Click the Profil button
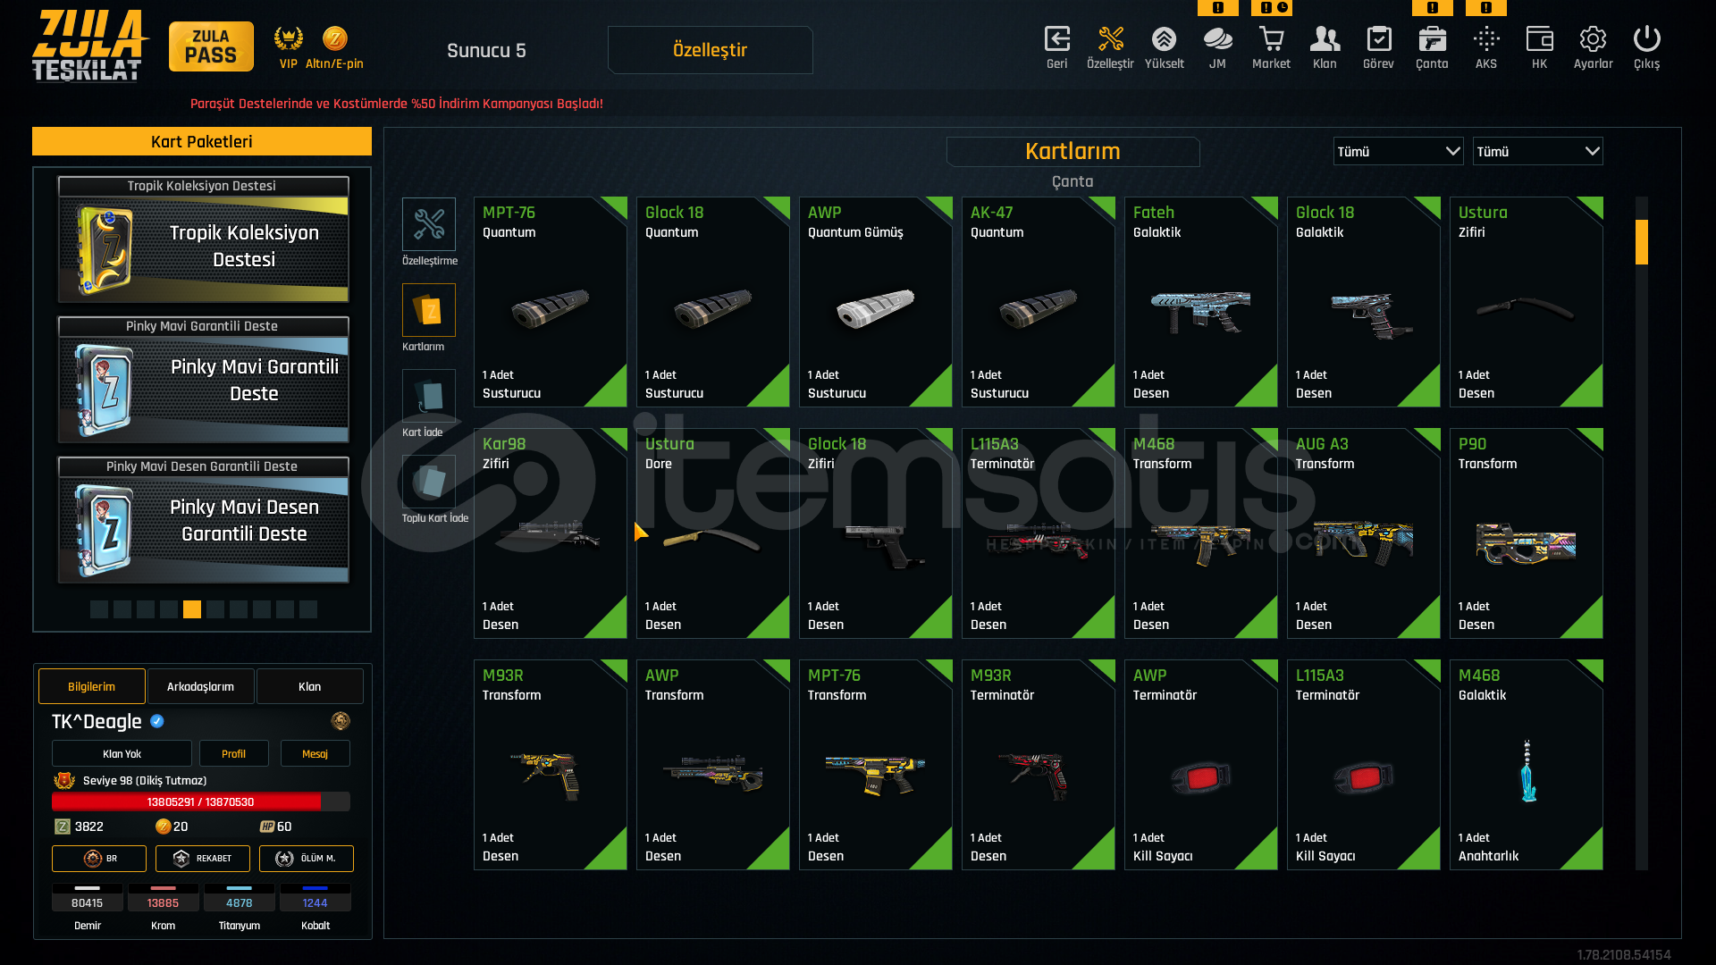The width and height of the screenshot is (1716, 965). [x=234, y=753]
